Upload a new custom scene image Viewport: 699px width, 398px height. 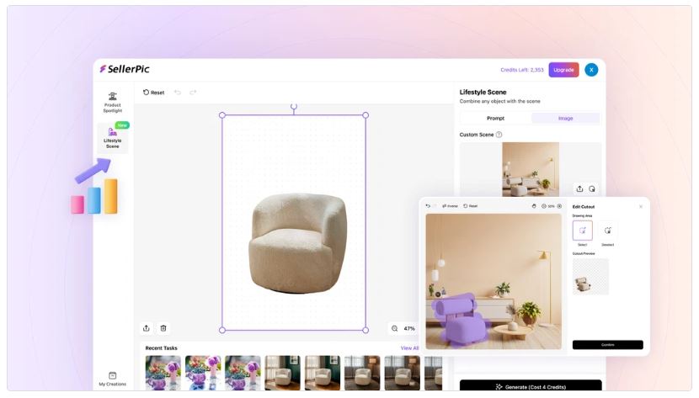pos(579,188)
